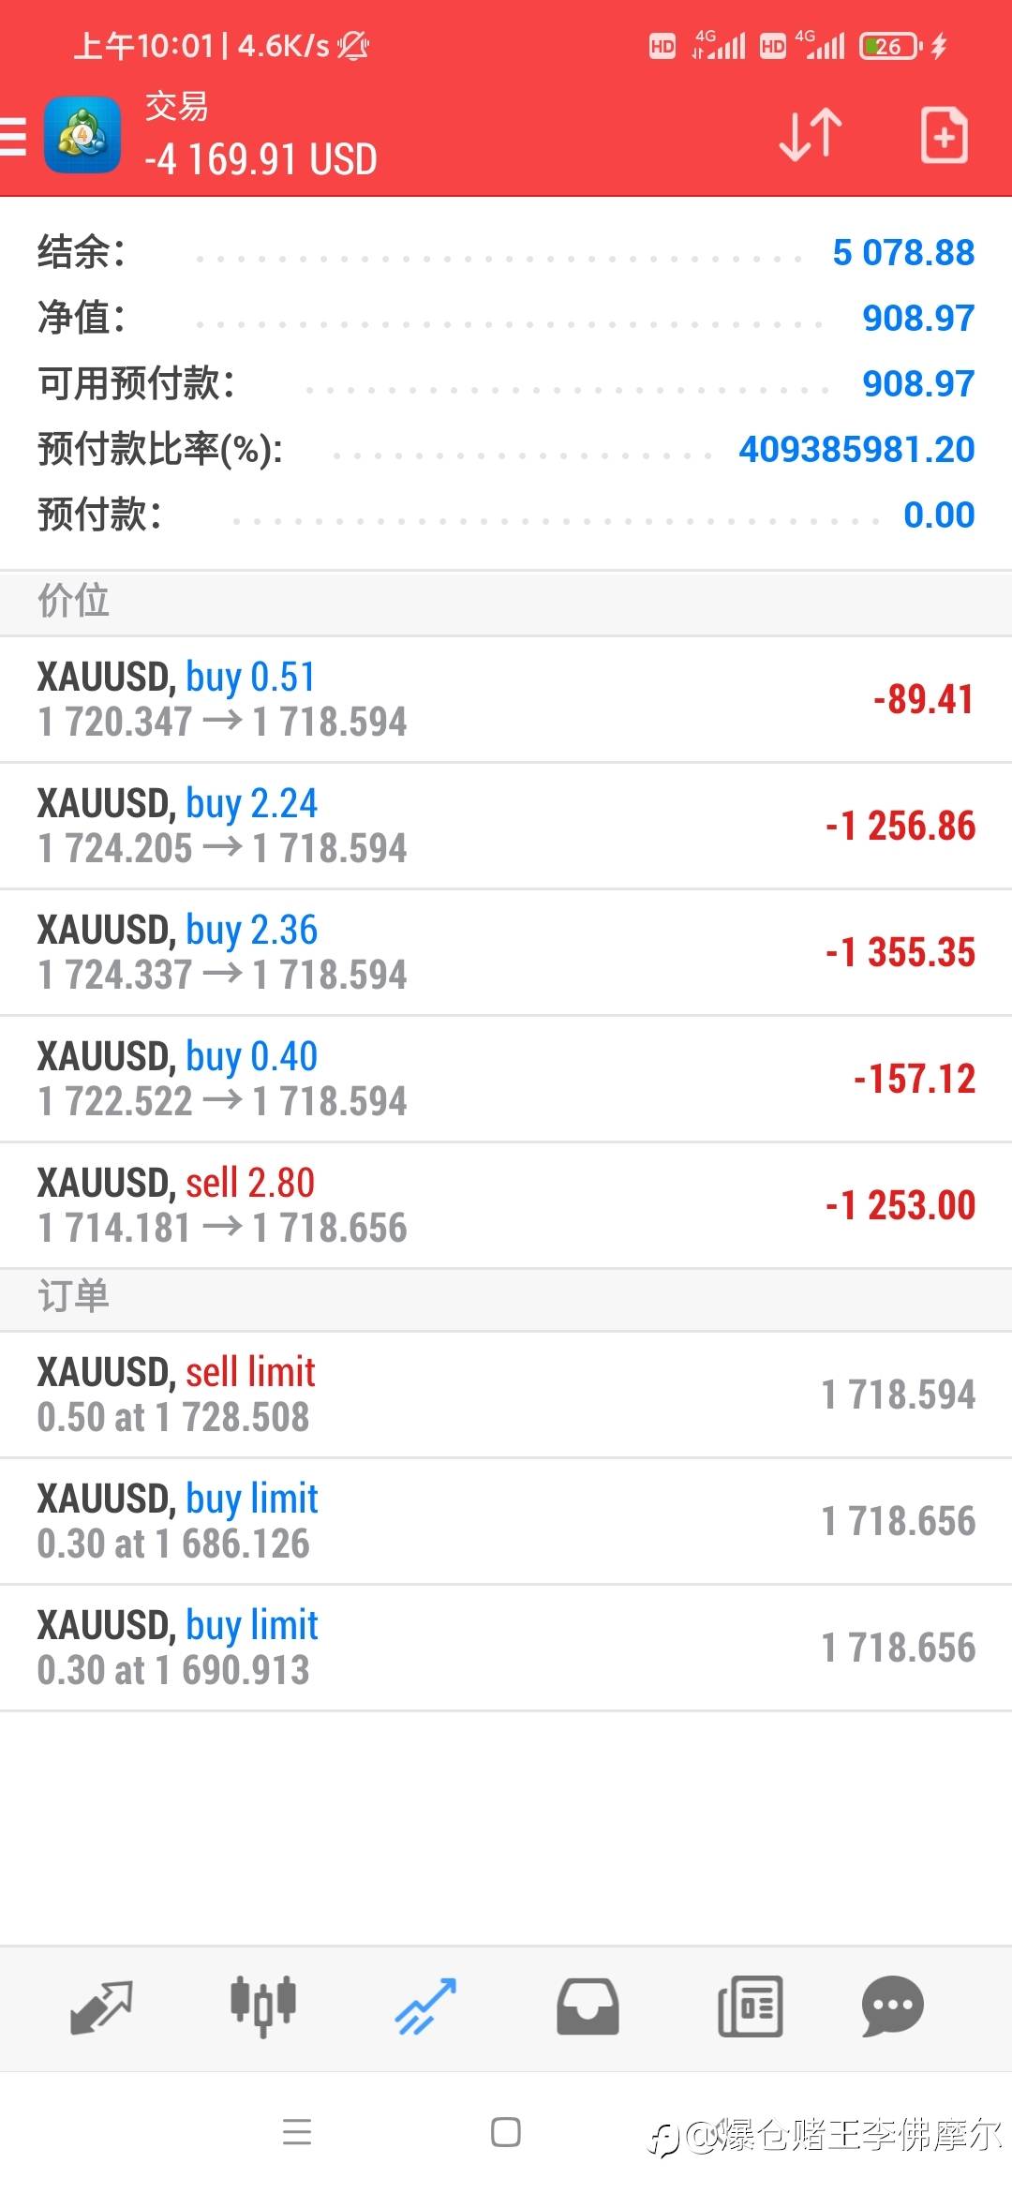Tap the MetaTrader 4 app logo
The image size is (1012, 2193).
(82, 136)
